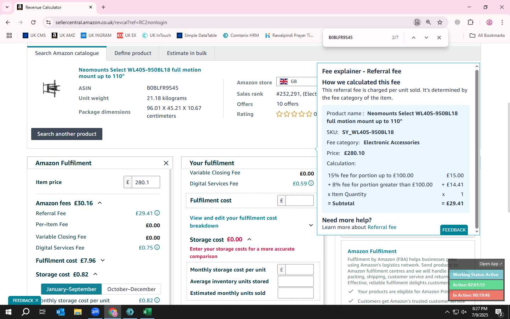Open the notifications center icon
The height and width of the screenshot is (319, 510).
pyautogui.click(x=499, y=312)
